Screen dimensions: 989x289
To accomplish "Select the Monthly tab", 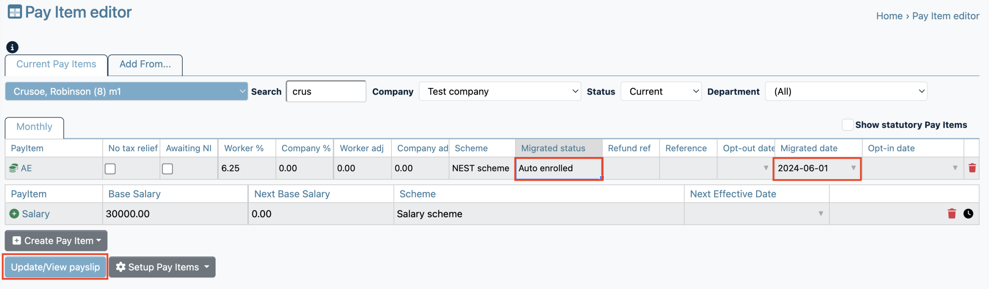I will (x=34, y=127).
